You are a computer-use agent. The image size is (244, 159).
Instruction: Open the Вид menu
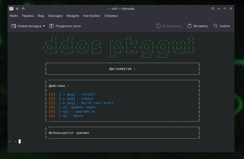[x=41, y=16]
